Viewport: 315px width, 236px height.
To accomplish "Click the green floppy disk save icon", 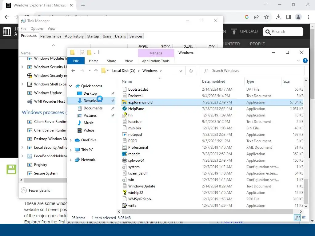I will point(11,169).
